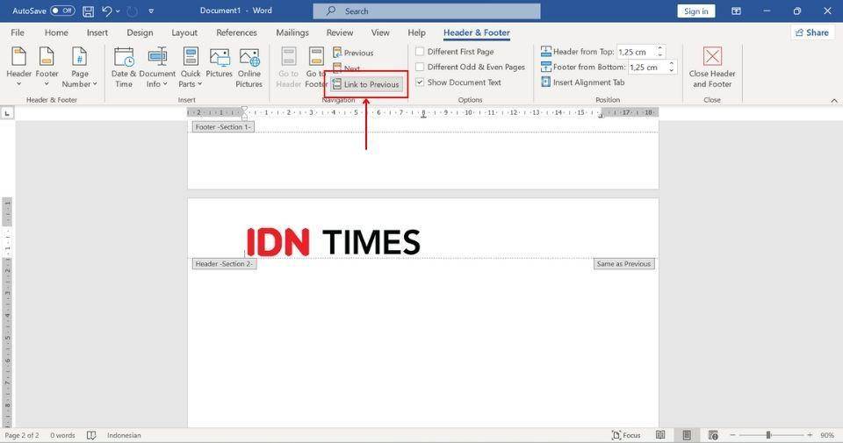Change the Indonesian language setting

point(124,435)
